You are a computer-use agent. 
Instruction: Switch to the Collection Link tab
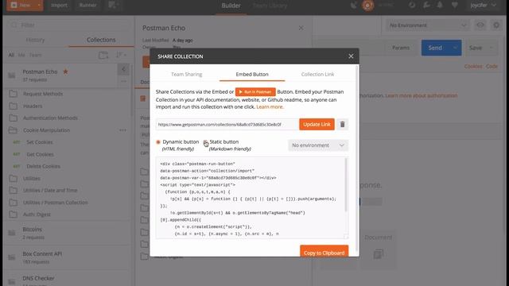pos(317,74)
